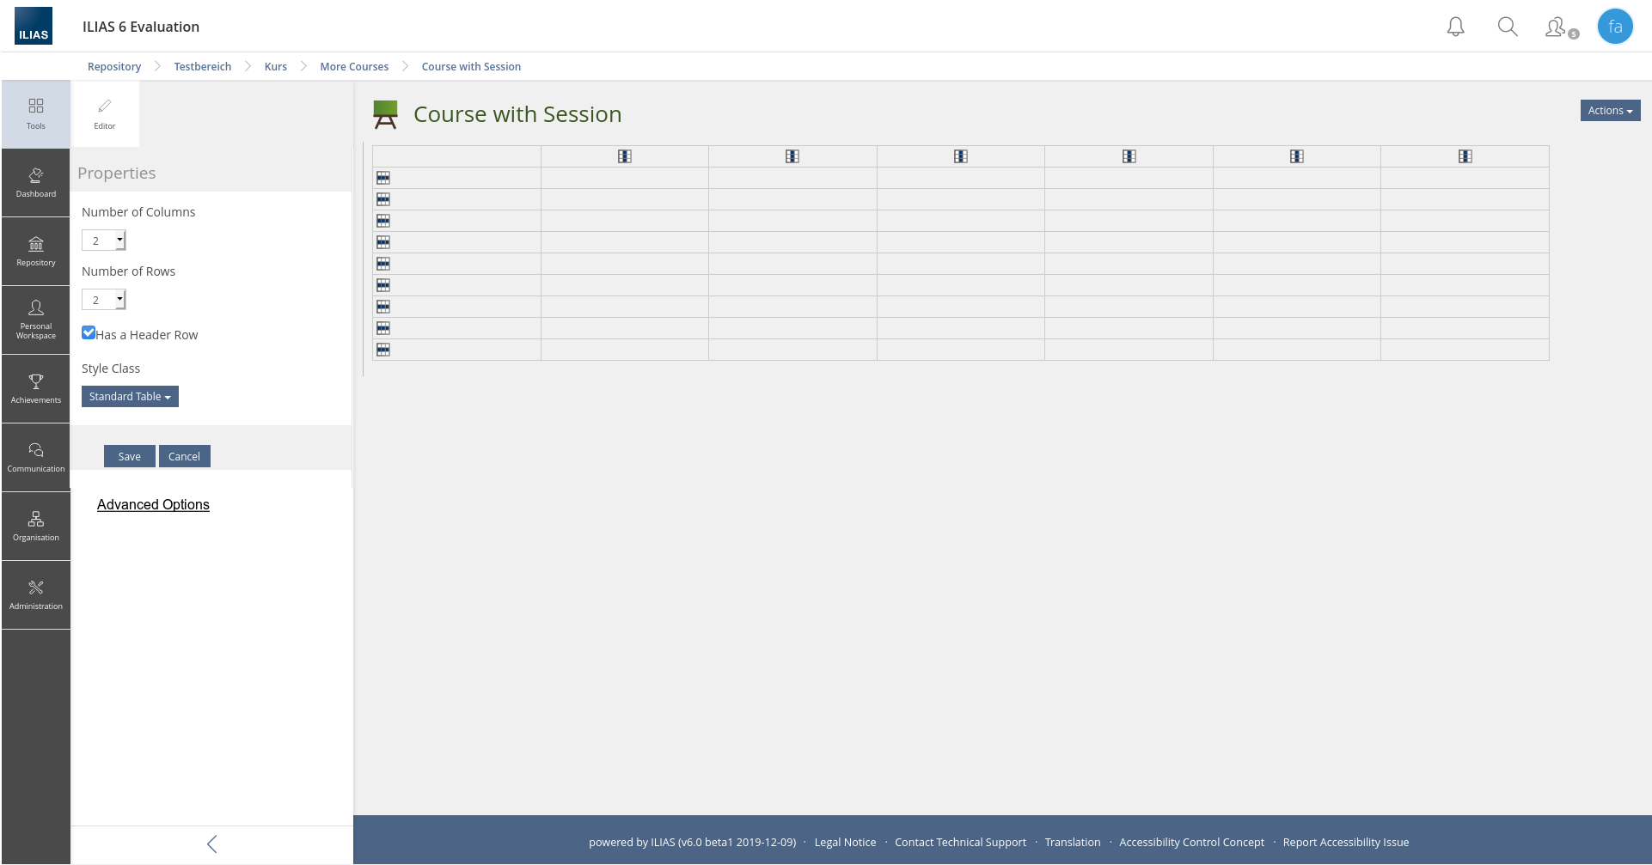Save the table properties
1652x865 pixels.
pos(130,456)
